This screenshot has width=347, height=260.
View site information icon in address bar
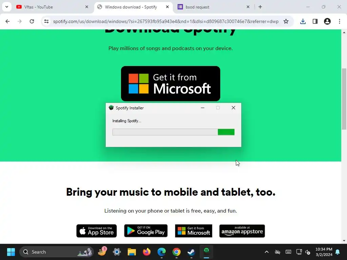click(x=46, y=21)
